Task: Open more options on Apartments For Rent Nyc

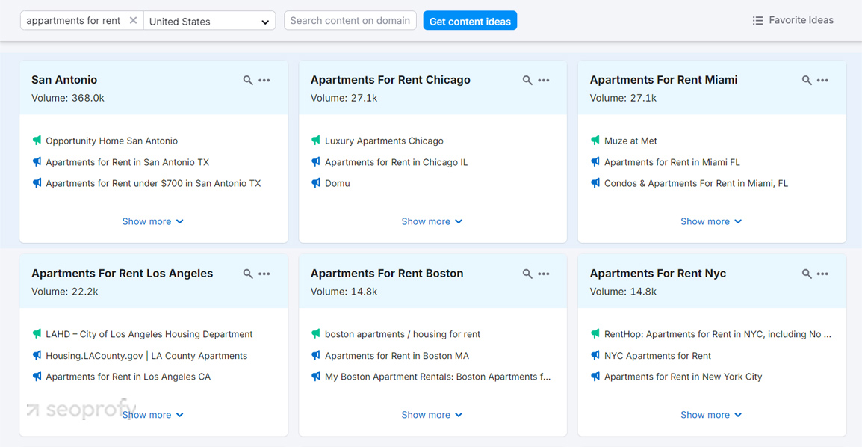Action: pos(822,274)
